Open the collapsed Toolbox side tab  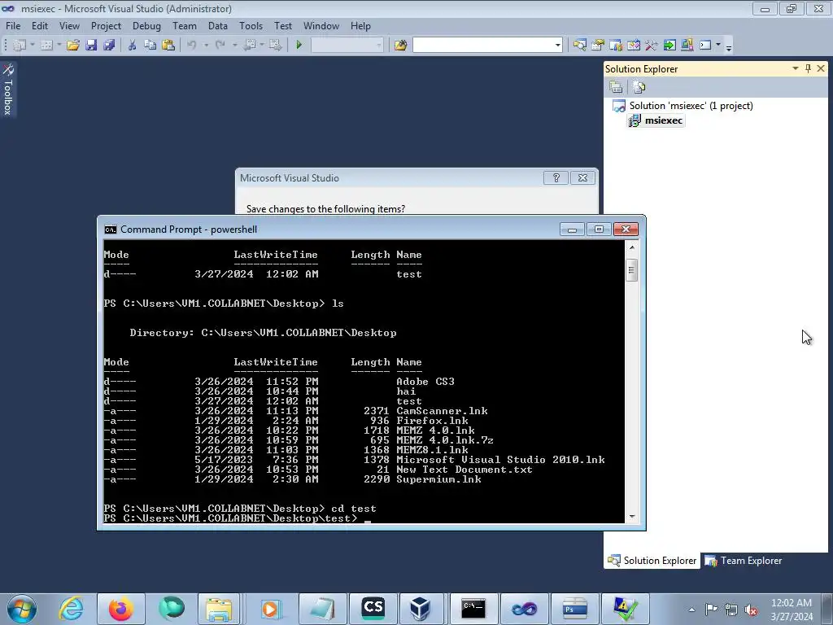[8, 90]
